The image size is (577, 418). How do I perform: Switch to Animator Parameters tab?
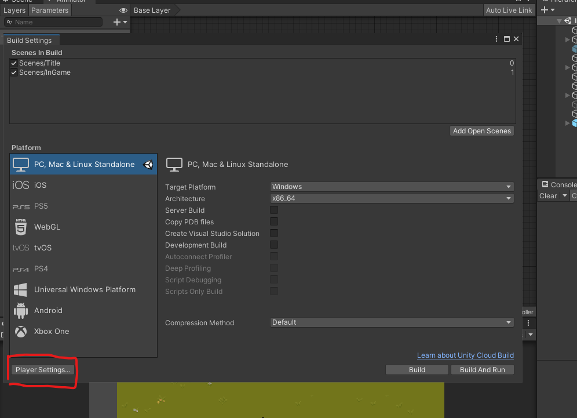[x=50, y=10]
